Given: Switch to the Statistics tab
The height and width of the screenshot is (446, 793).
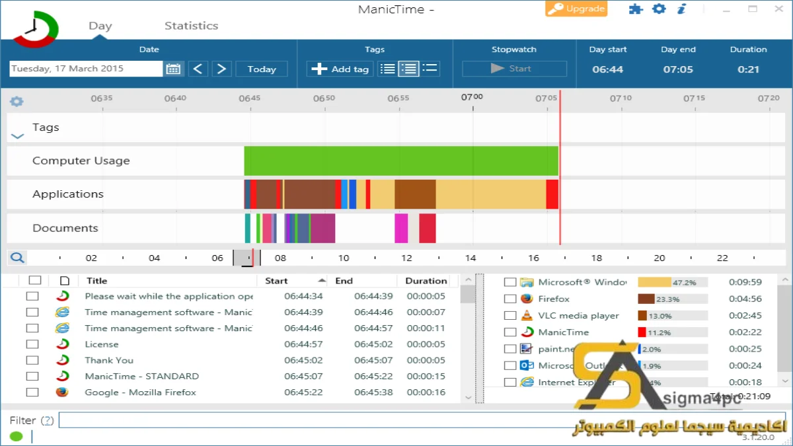Looking at the screenshot, I should click(x=191, y=26).
